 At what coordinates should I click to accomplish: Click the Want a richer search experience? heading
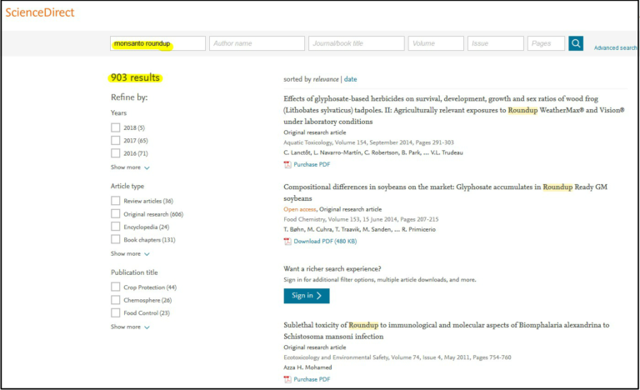[x=332, y=268]
